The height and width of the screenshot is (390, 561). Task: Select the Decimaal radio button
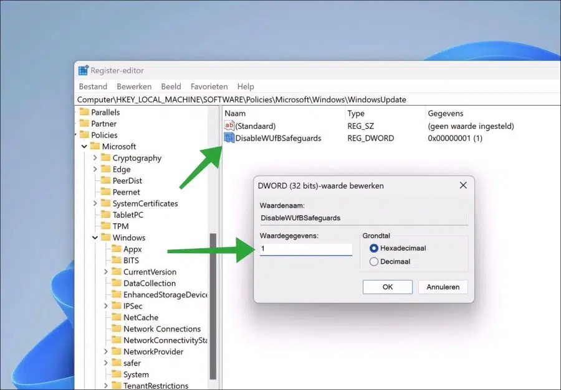[374, 262]
